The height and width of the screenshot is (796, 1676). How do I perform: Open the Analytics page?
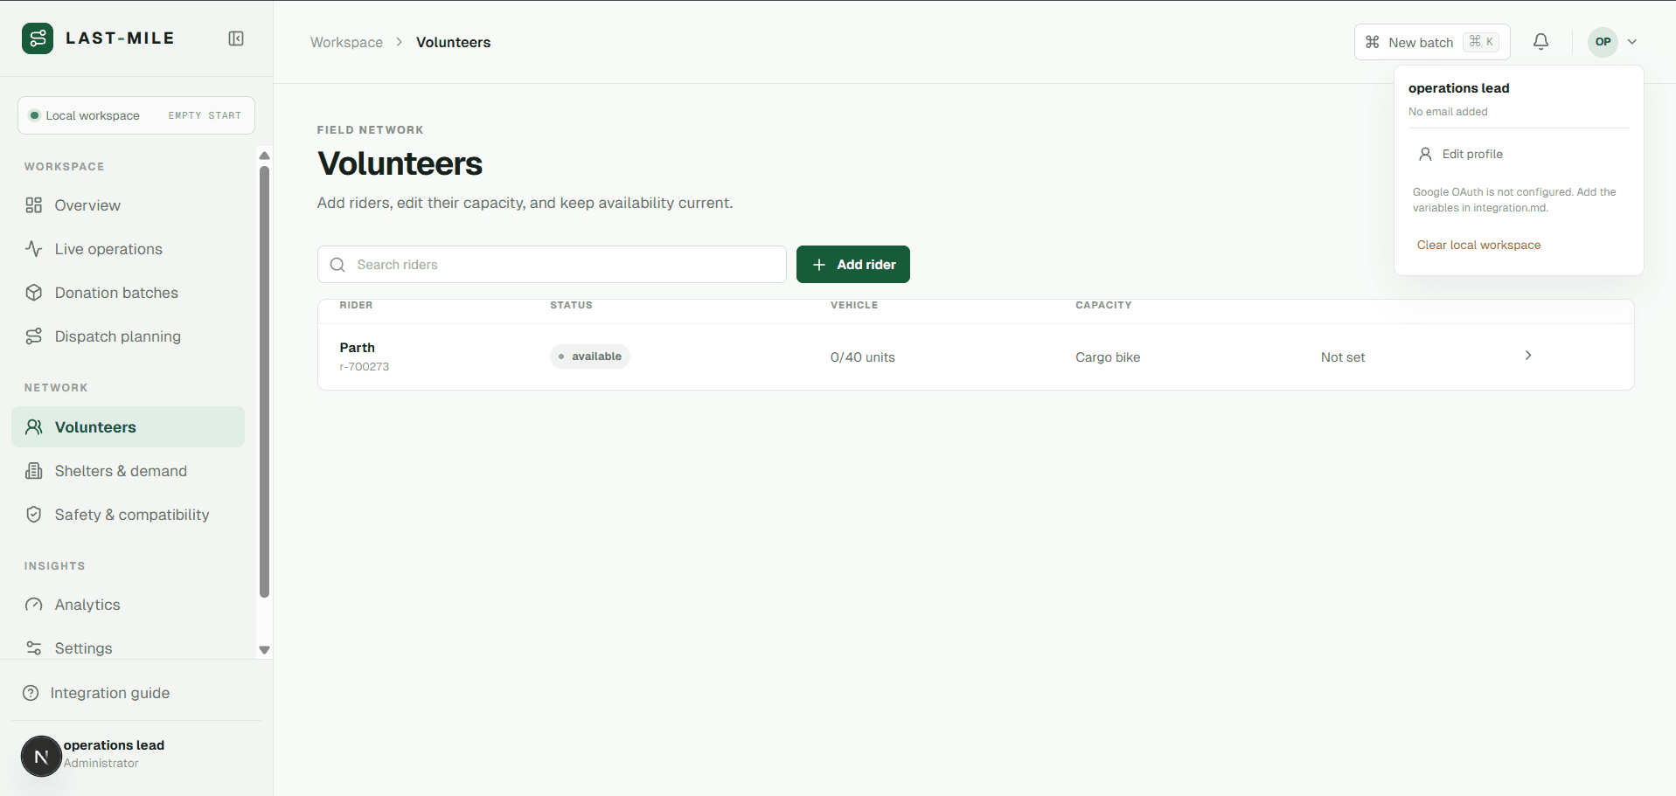pos(129,605)
